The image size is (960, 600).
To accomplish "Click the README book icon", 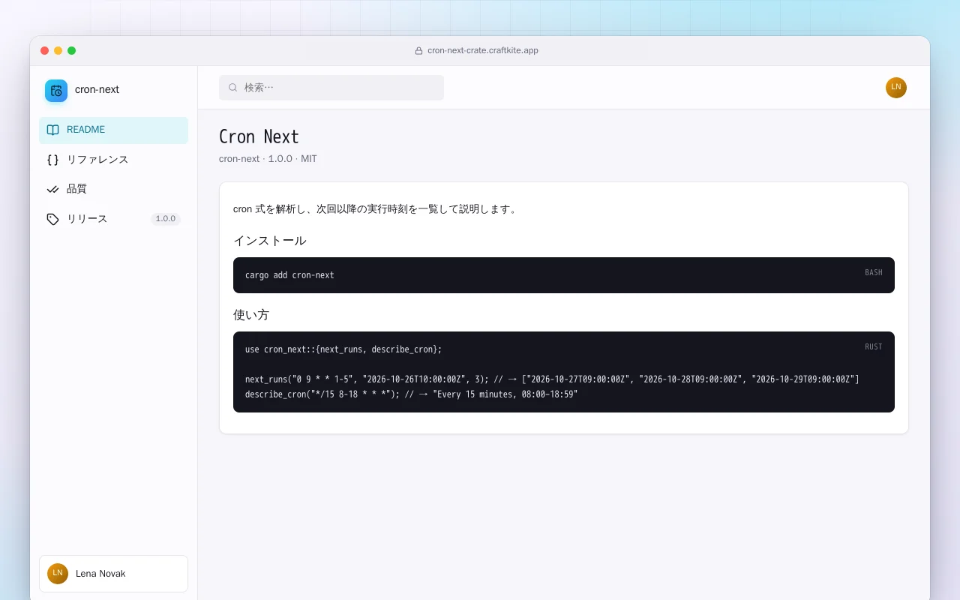I will tap(52, 130).
